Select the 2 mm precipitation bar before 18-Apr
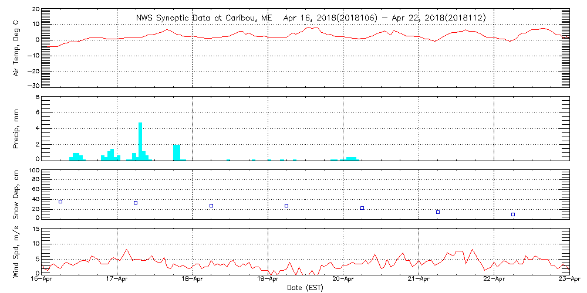The width and height of the screenshot is (587, 293). pos(177,152)
